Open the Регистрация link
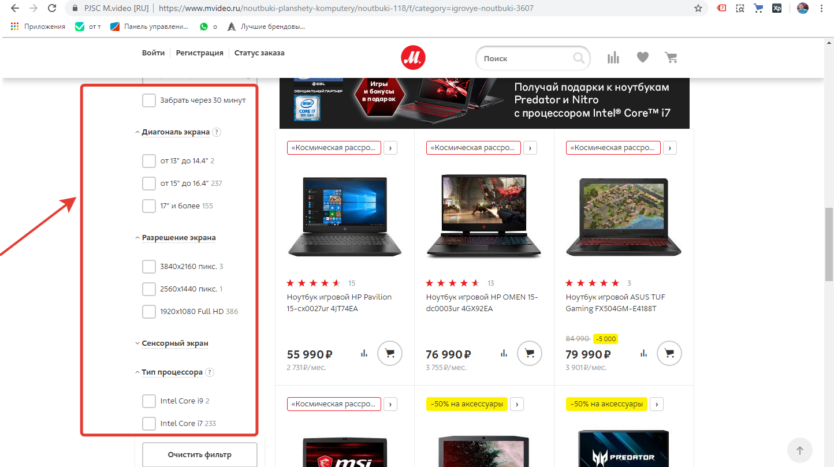 pos(199,53)
